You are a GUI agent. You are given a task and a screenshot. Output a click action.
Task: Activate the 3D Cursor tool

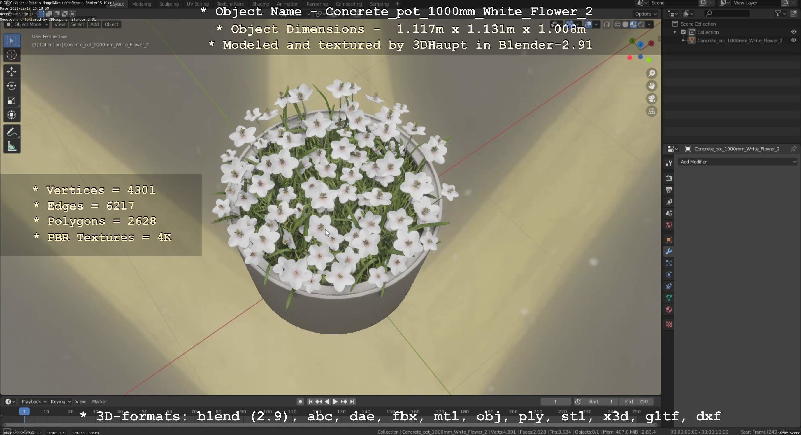pos(12,55)
